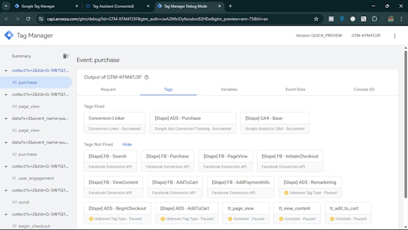Open the Console (0) tab
Viewport: 408px width, 230px height.
(364, 89)
